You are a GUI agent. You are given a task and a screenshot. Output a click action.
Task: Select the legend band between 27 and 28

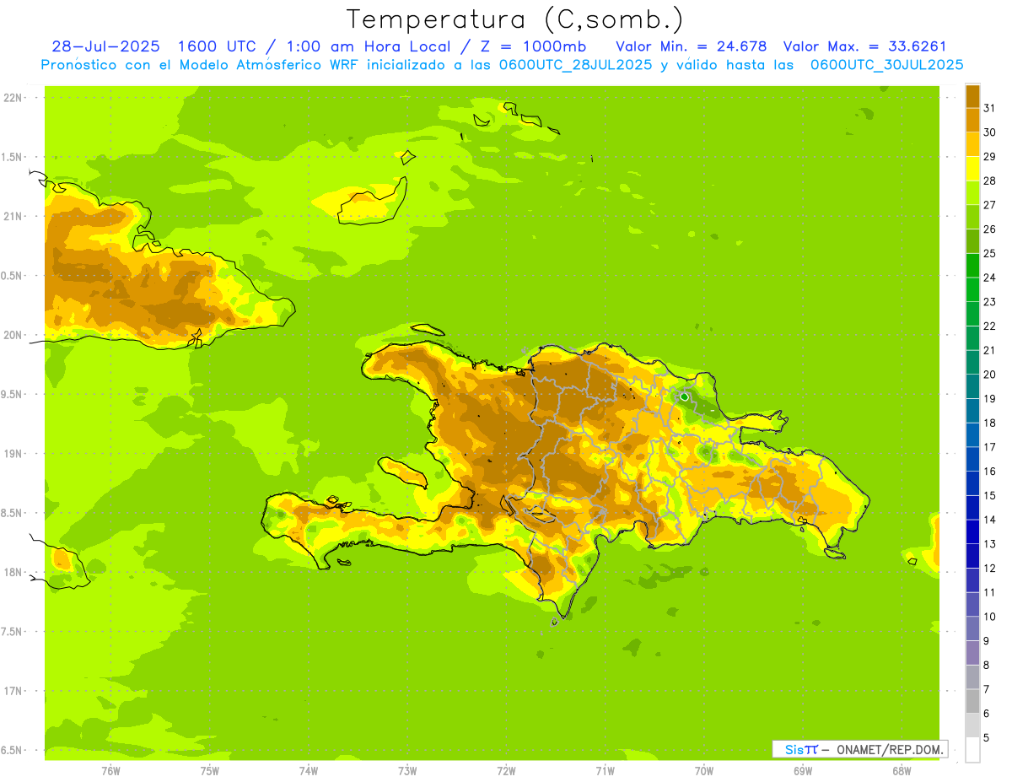tap(972, 192)
